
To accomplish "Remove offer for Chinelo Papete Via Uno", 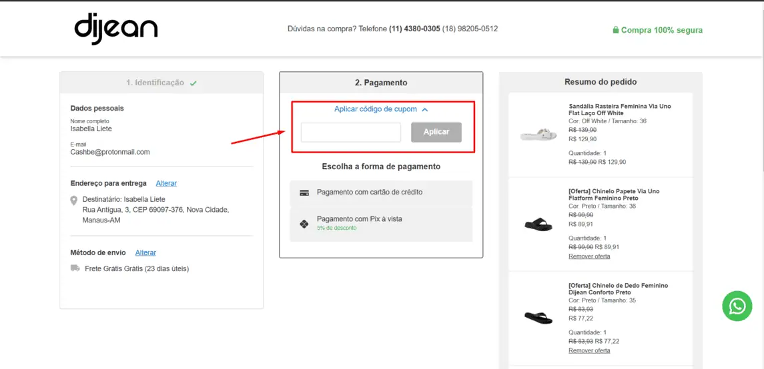I will [589, 256].
